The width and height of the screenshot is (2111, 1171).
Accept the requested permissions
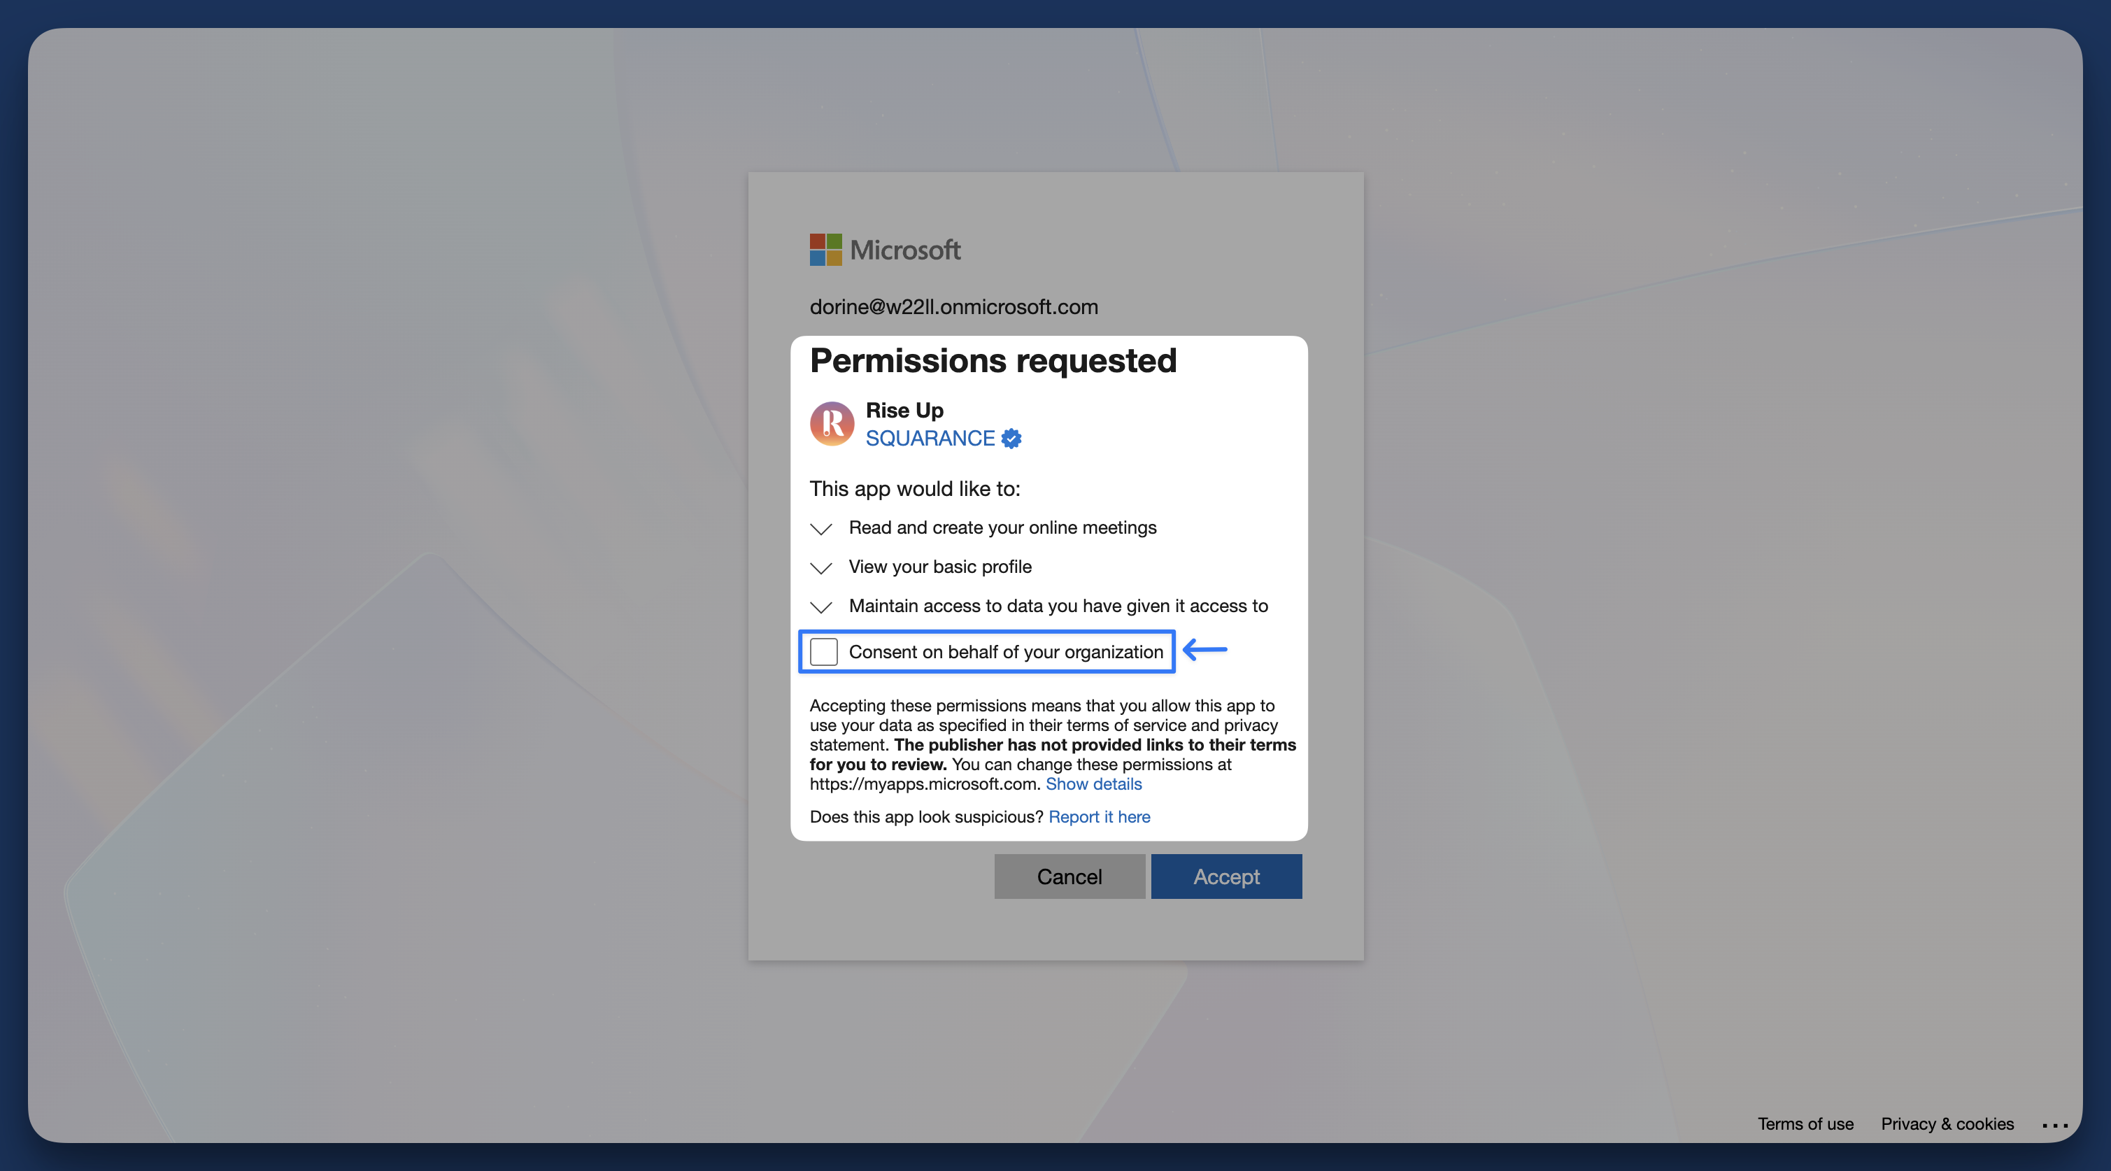1225,876
